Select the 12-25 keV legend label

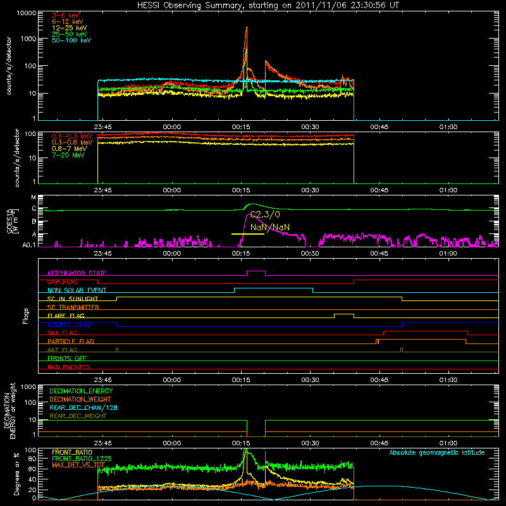(69, 28)
